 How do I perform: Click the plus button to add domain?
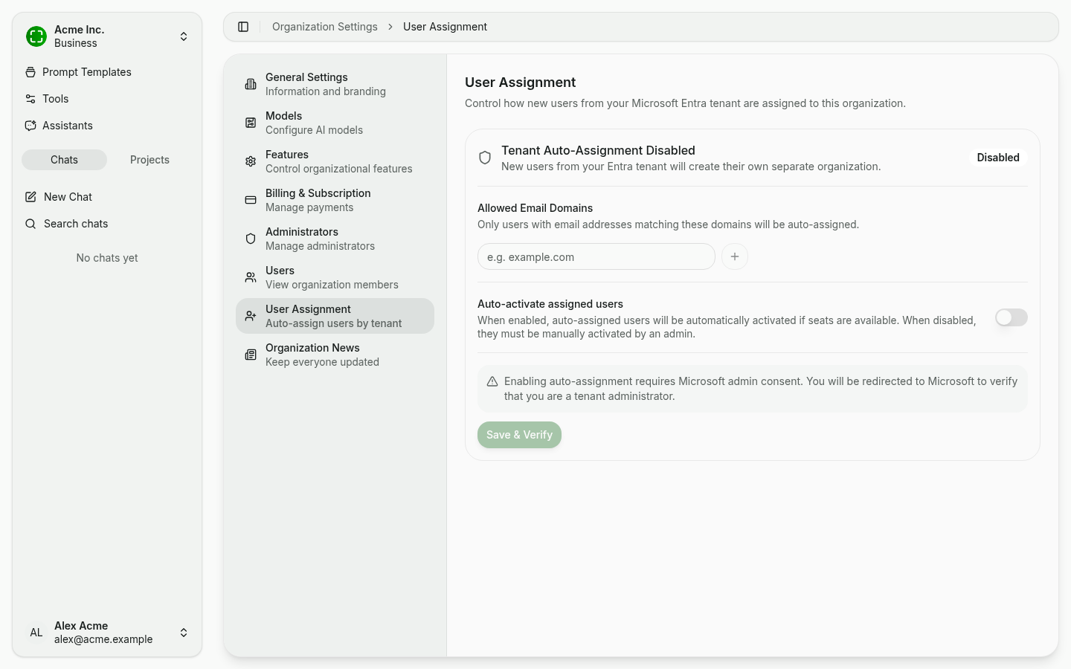pyautogui.click(x=735, y=256)
